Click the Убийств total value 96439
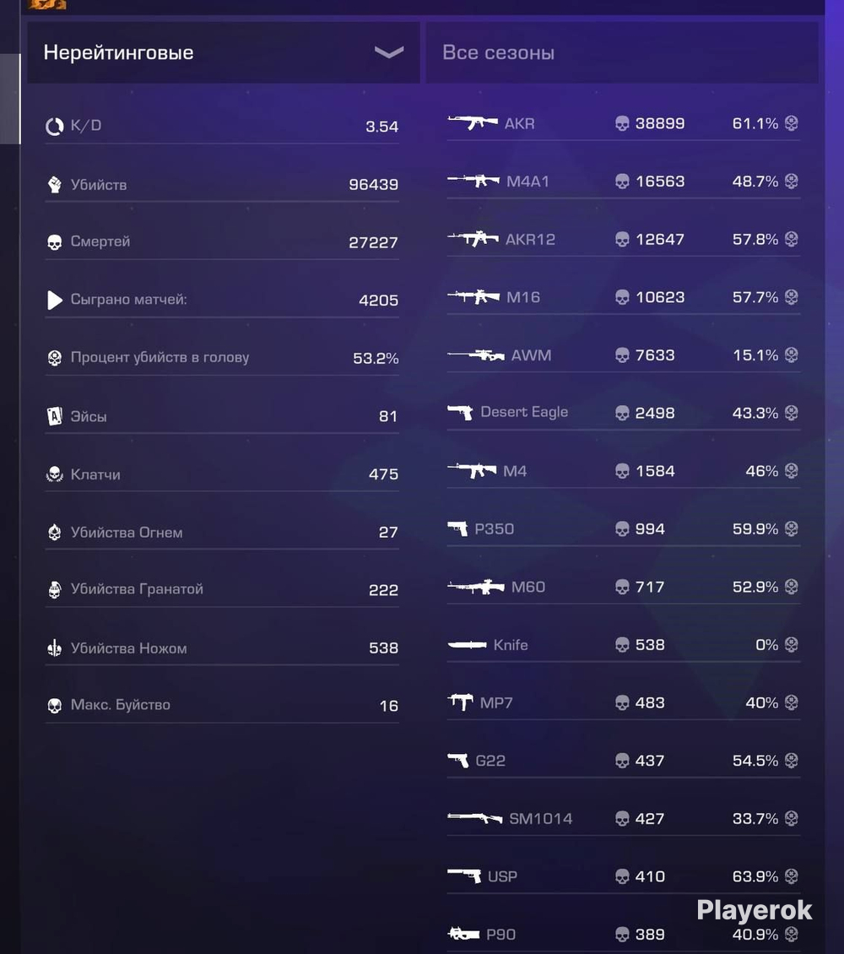 pyautogui.click(x=373, y=184)
